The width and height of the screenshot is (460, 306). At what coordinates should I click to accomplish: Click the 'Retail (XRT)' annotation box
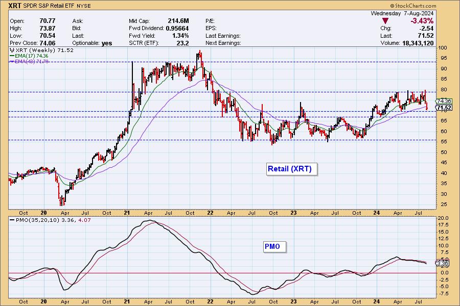click(x=292, y=169)
